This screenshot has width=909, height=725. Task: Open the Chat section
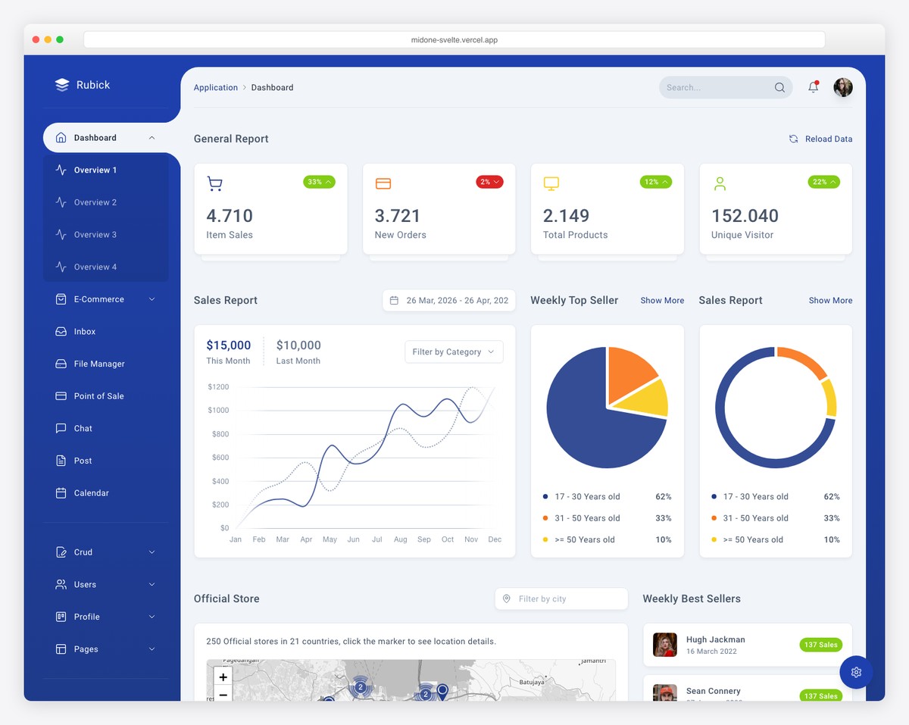(x=81, y=428)
